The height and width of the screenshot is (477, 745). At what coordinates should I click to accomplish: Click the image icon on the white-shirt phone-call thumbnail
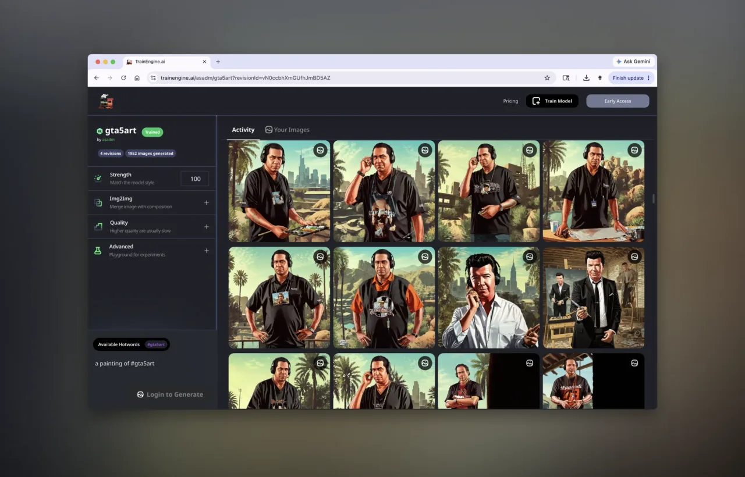point(530,257)
